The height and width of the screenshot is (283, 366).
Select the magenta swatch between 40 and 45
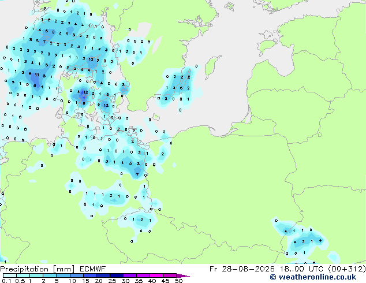click(156, 275)
